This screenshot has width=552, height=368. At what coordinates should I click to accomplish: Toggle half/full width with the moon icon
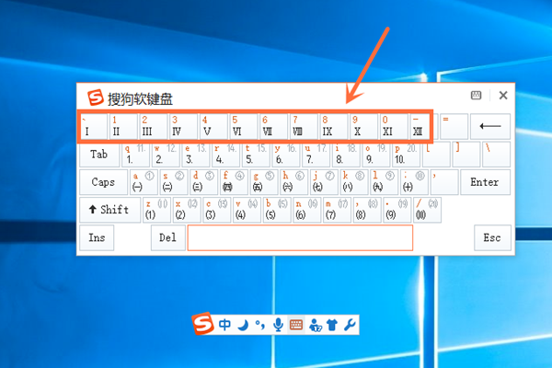[x=243, y=325]
